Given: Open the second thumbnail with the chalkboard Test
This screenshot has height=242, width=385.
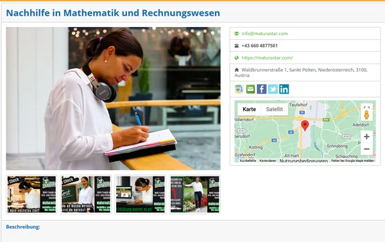Looking at the screenshot, I should click(x=86, y=194).
